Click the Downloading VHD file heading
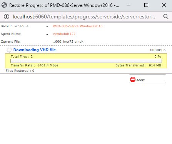Viewport: 172px width, 144px height. [35, 50]
